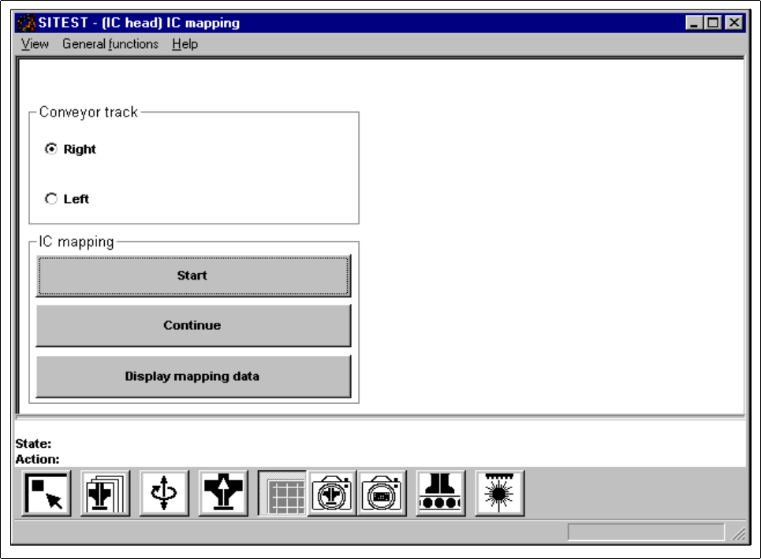Close the SITEST window

(734, 23)
